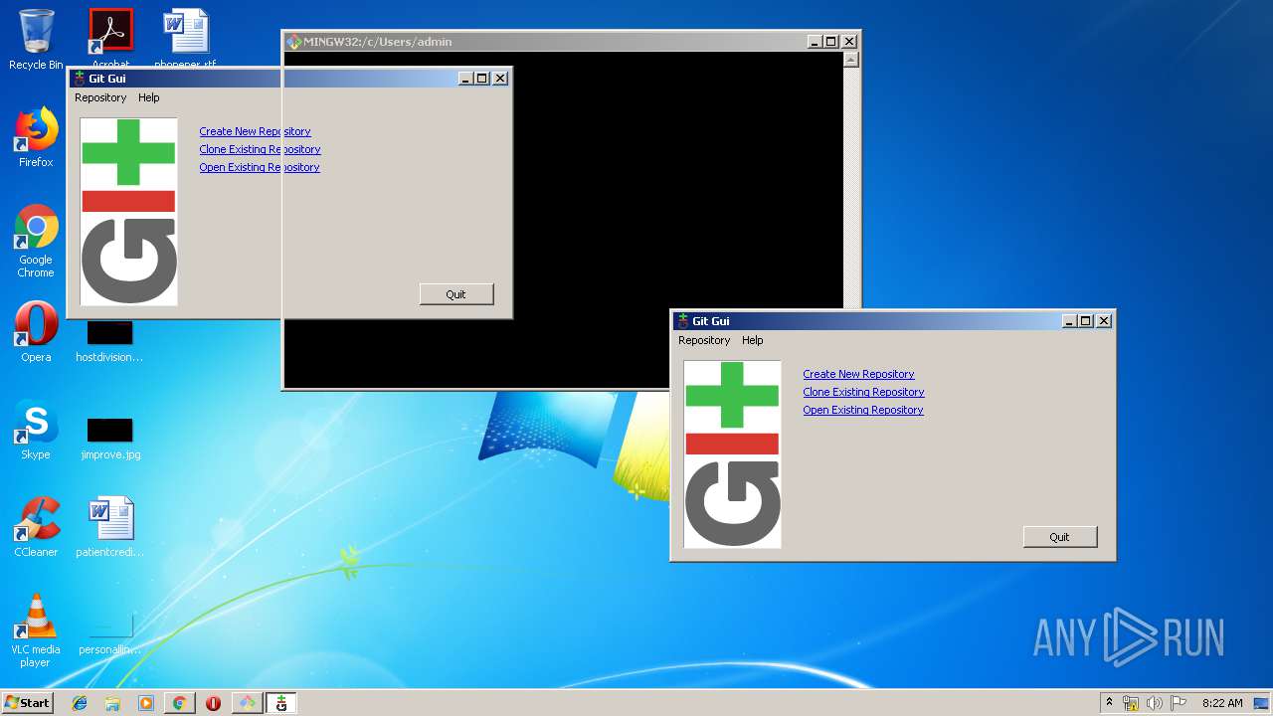The width and height of the screenshot is (1273, 716).
Task: Click Open Existing Repository in front Git Gui
Action: click(x=863, y=410)
